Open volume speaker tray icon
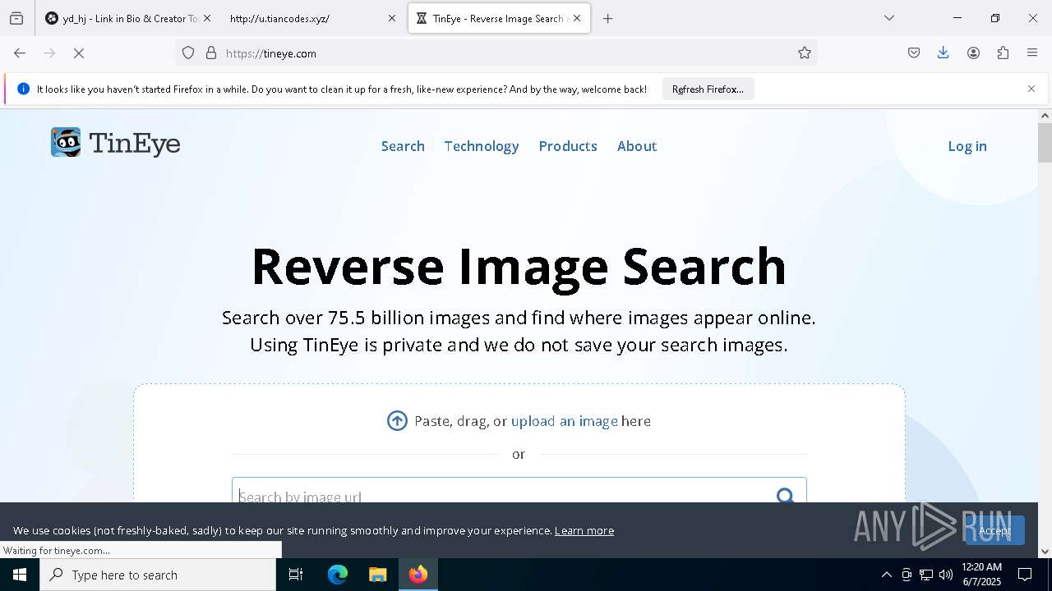This screenshot has height=591, width=1052. 946,575
